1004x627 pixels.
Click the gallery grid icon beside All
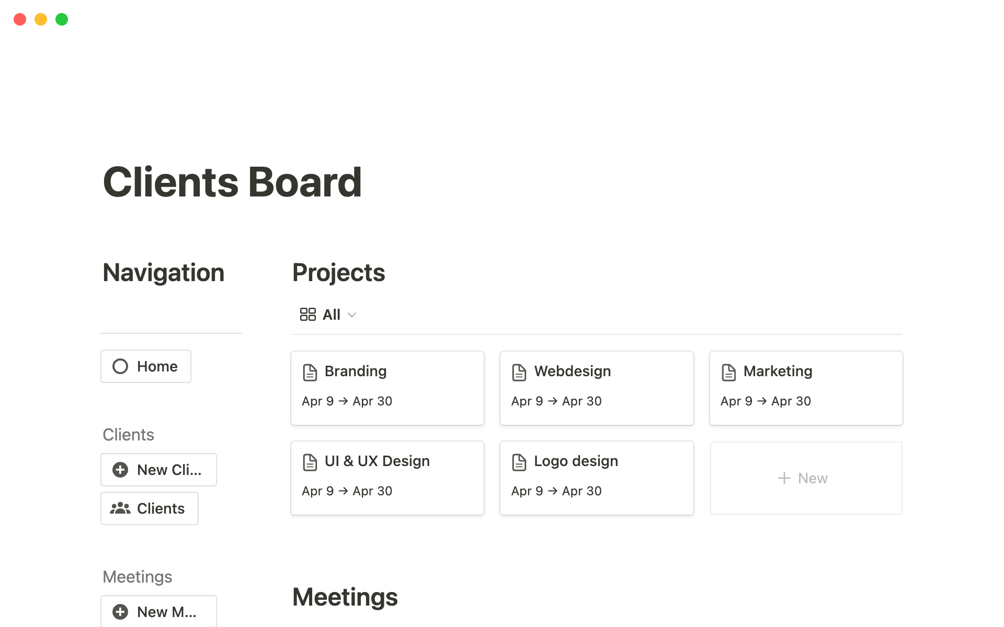[x=307, y=315]
